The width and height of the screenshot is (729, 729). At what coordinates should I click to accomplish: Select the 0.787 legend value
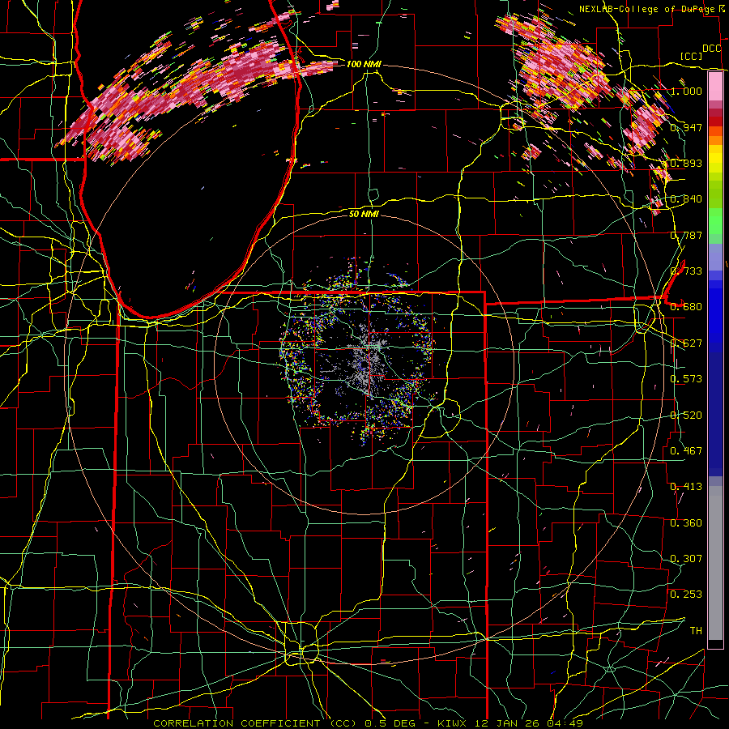[686, 235]
